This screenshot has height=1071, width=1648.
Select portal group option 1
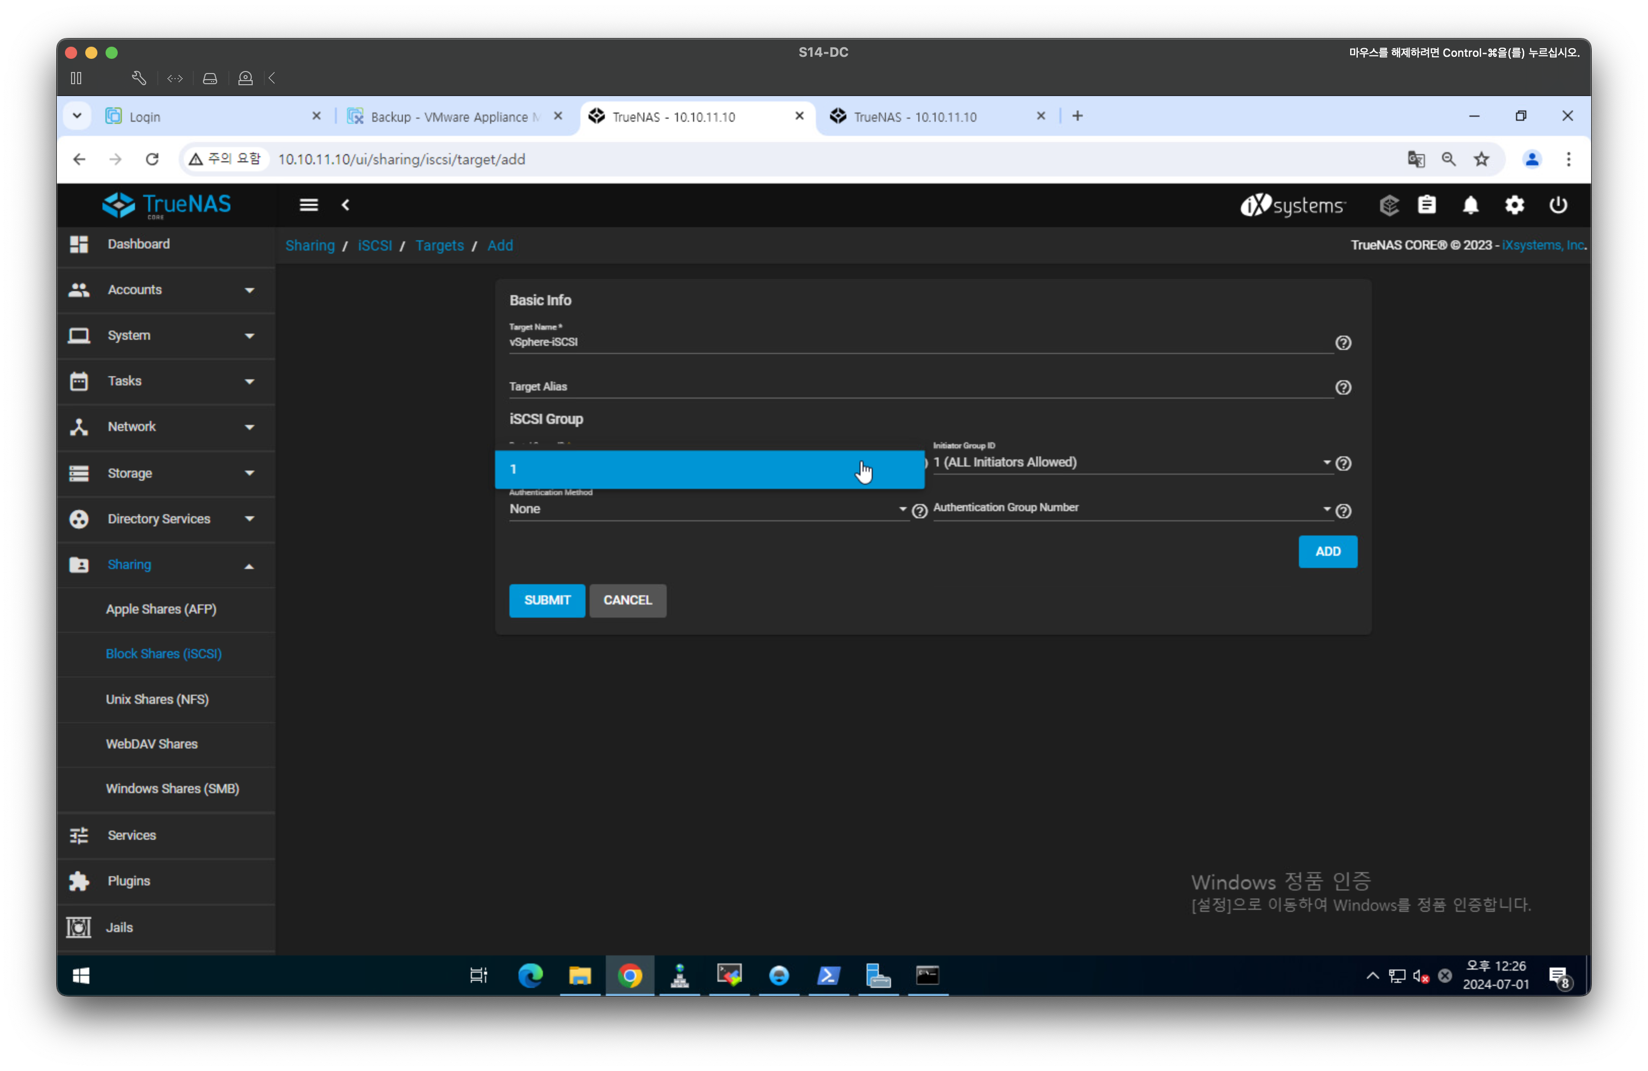(708, 470)
